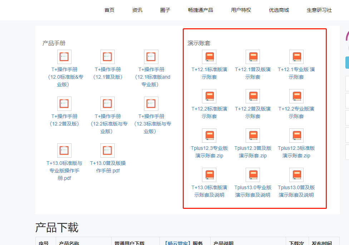Click the book icon for Tplus12.3标准版演示账套.zip
The width and height of the screenshot is (349, 245).
(296, 136)
